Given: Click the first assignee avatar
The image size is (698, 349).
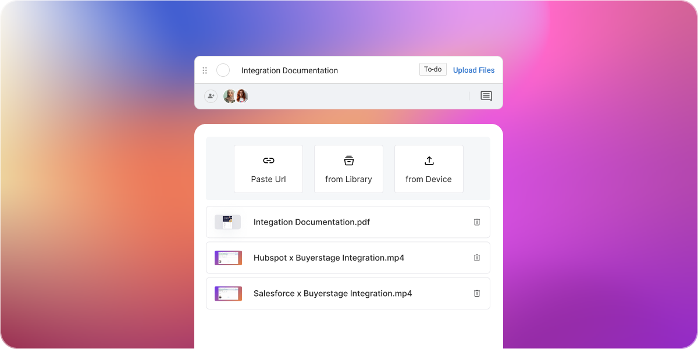Looking at the screenshot, I should pyautogui.click(x=230, y=96).
